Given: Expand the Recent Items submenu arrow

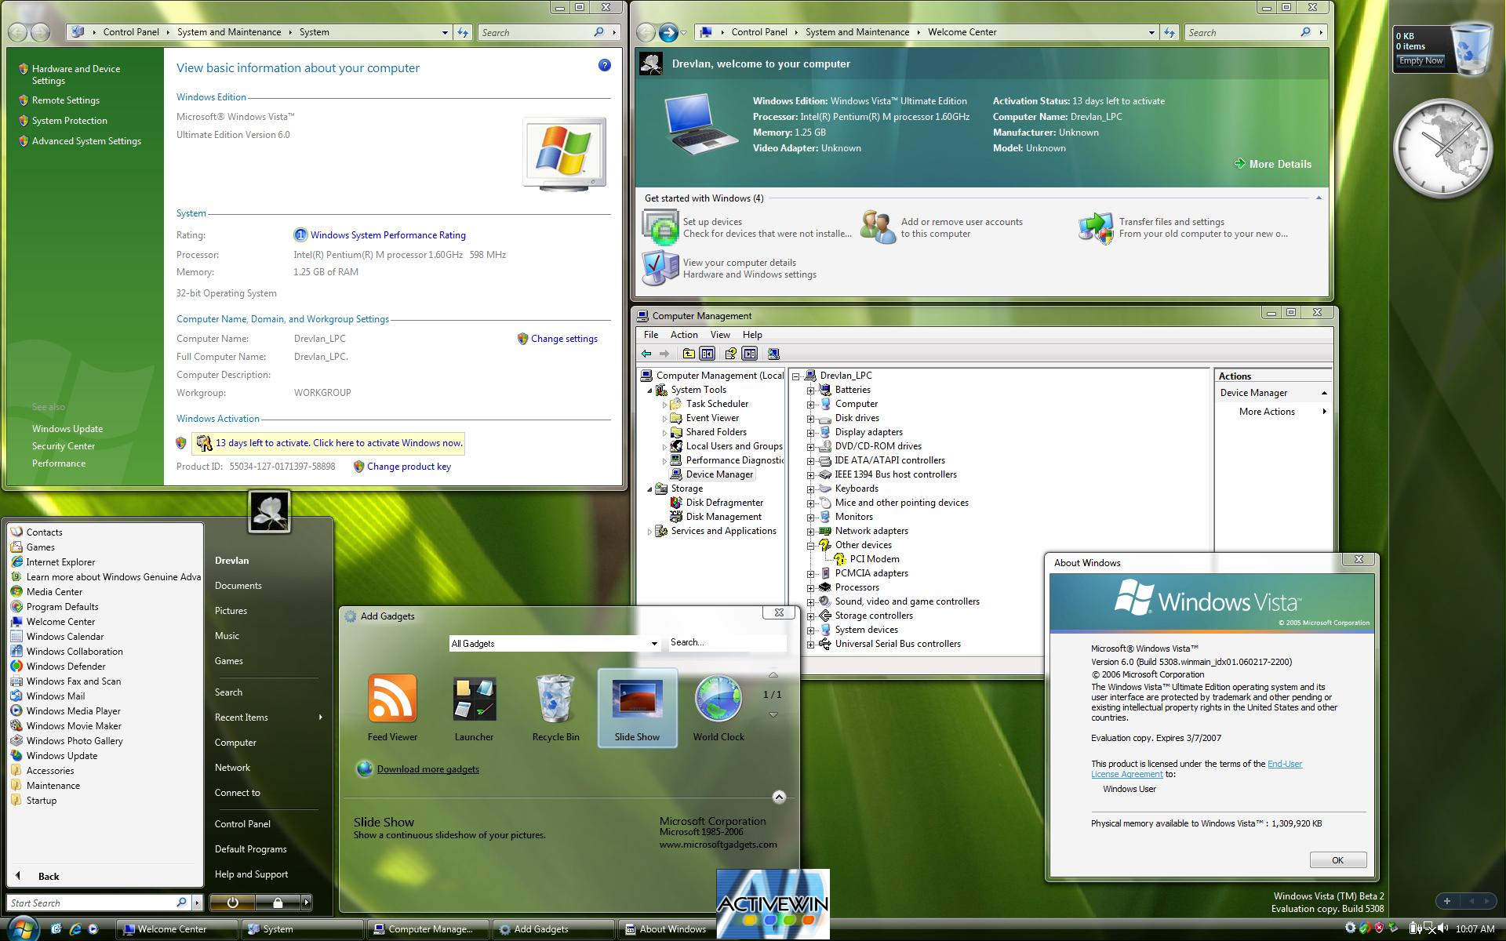Looking at the screenshot, I should [320, 718].
